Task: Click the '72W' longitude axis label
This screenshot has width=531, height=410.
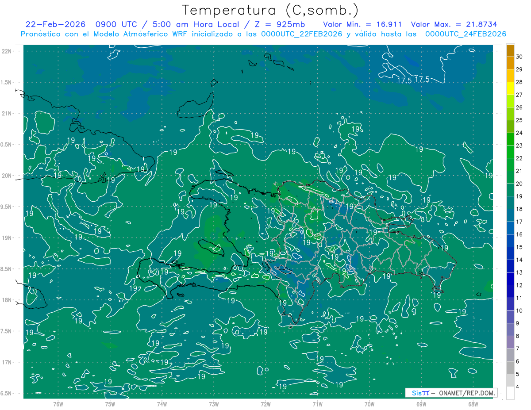Action: 265,404
